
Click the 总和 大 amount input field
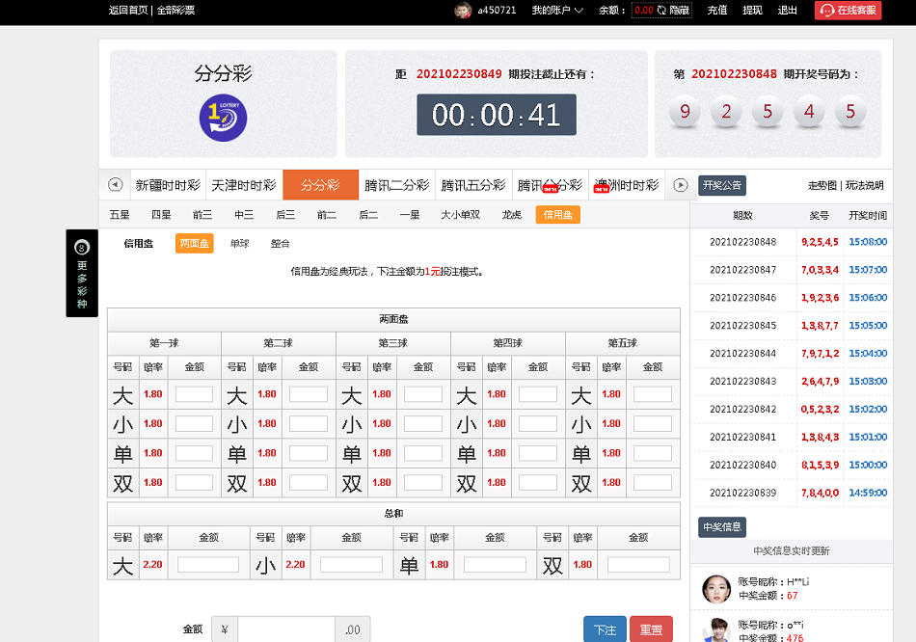(207, 565)
